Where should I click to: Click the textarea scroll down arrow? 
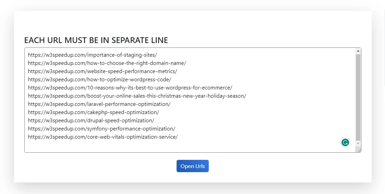click(x=358, y=143)
